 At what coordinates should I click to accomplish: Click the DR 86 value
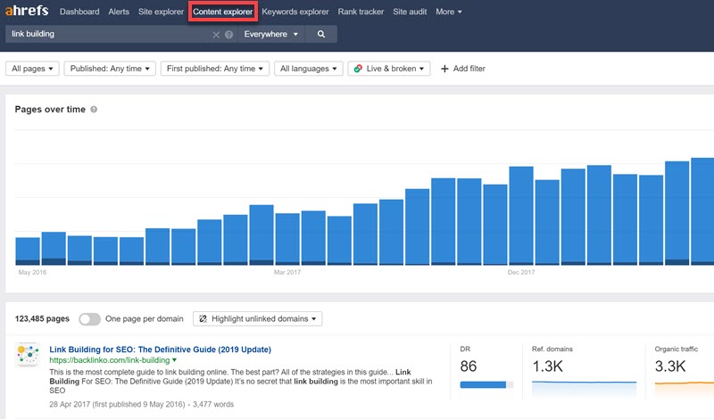tap(468, 366)
